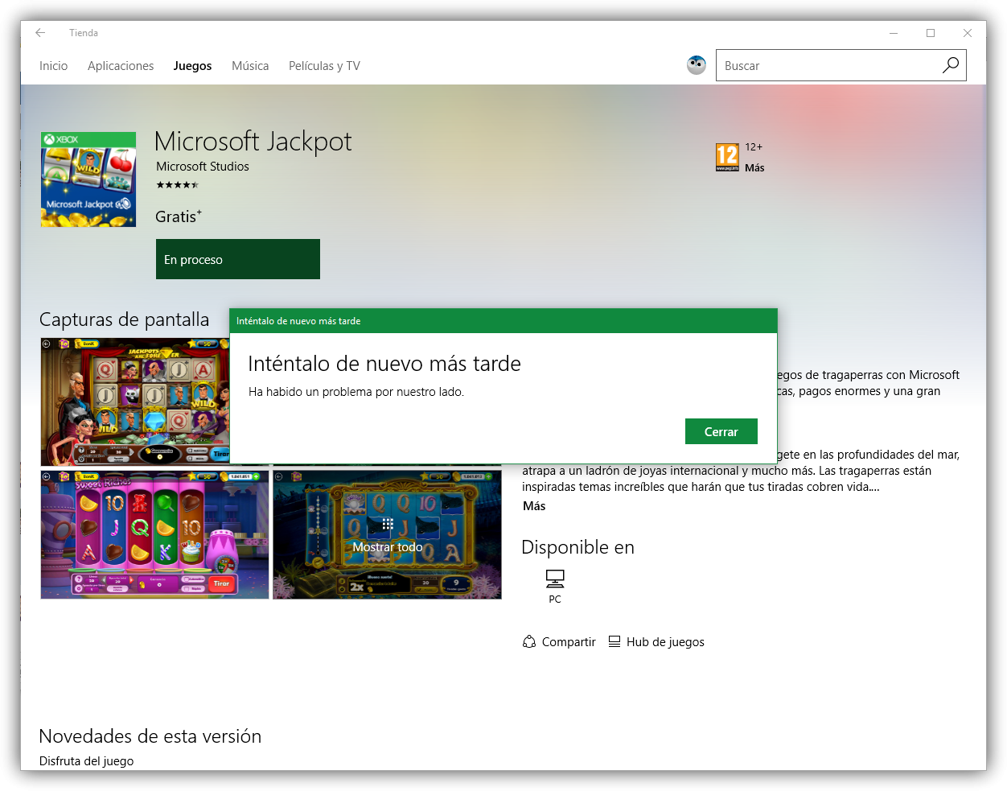
Task: Click the Ha habido un problema message
Action: click(356, 392)
